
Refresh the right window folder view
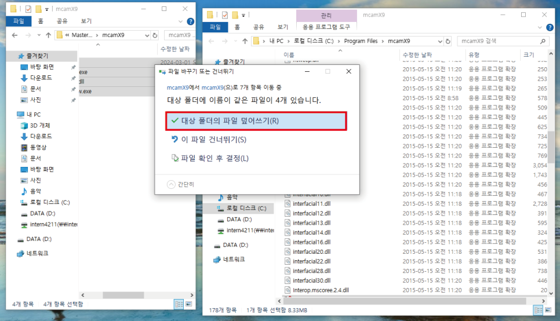pyautogui.click(x=448, y=41)
